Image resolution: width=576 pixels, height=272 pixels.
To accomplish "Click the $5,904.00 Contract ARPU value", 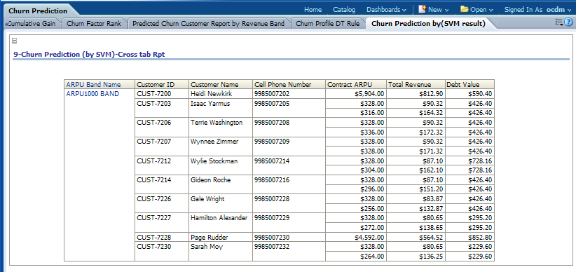I will (369, 94).
